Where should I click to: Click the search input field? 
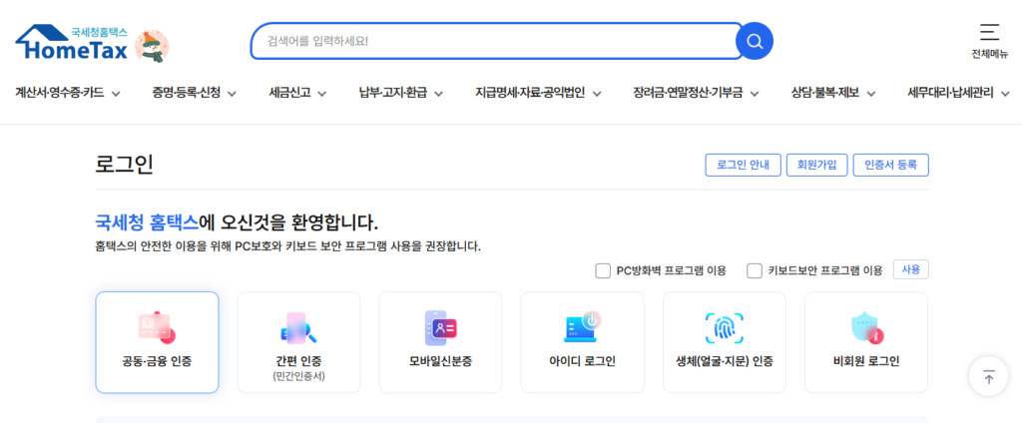(x=494, y=41)
